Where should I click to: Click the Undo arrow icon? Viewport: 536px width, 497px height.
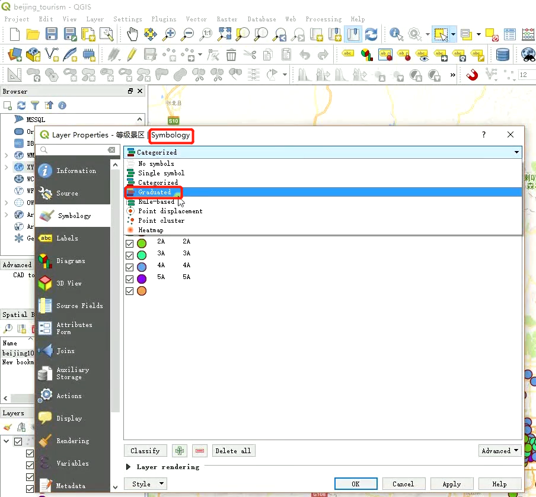point(305,54)
